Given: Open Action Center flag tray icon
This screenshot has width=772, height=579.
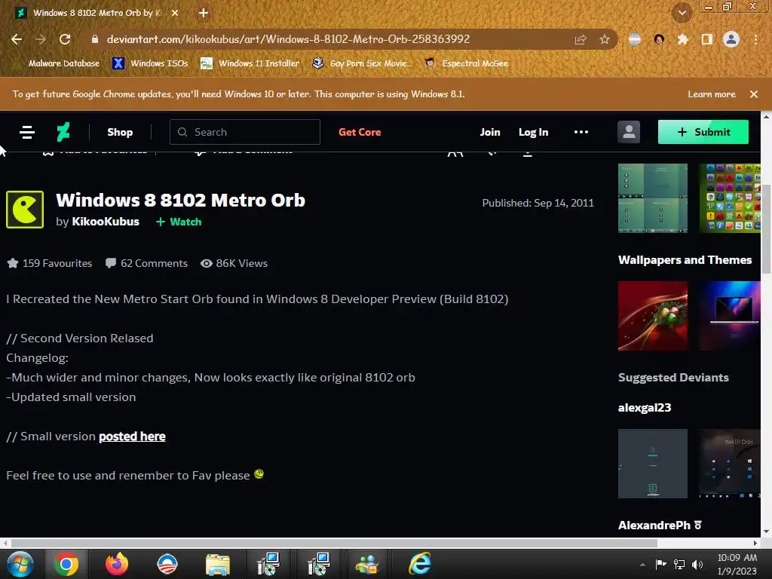Looking at the screenshot, I should [660, 565].
